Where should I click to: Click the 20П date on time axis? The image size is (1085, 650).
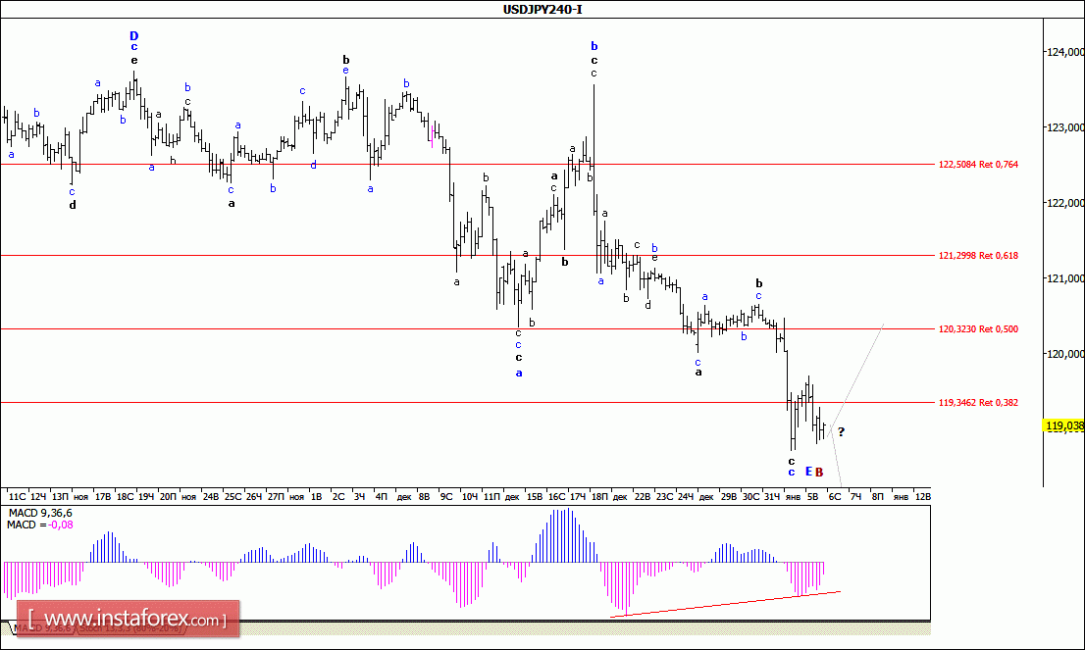click(168, 496)
